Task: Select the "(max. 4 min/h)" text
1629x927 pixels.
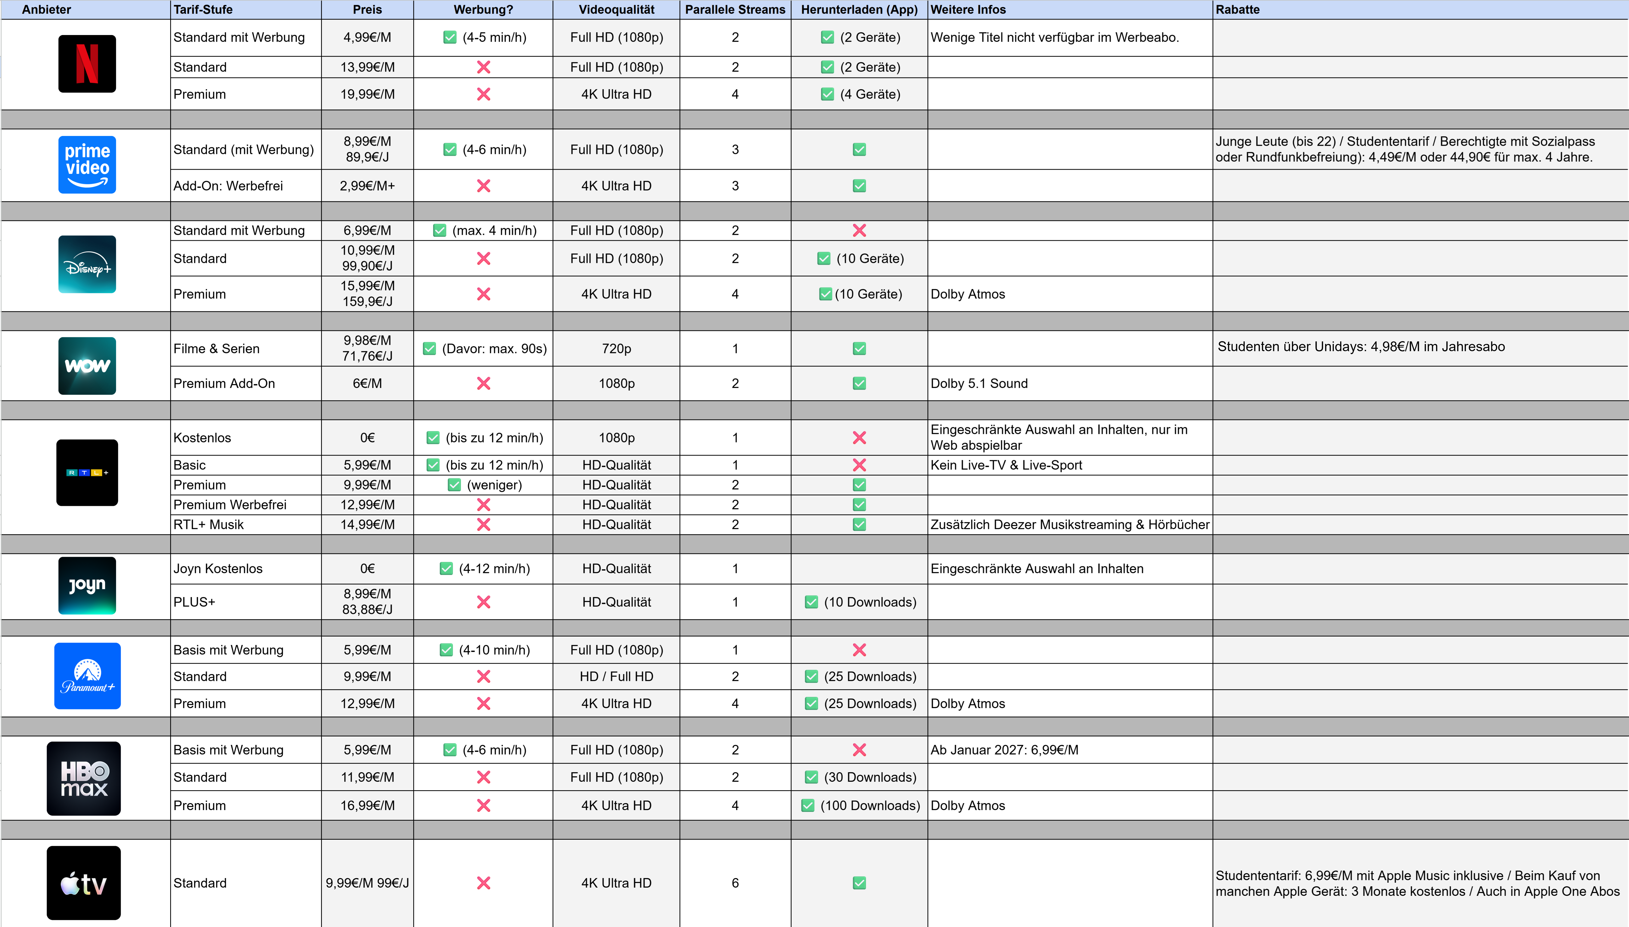Action: tap(495, 230)
